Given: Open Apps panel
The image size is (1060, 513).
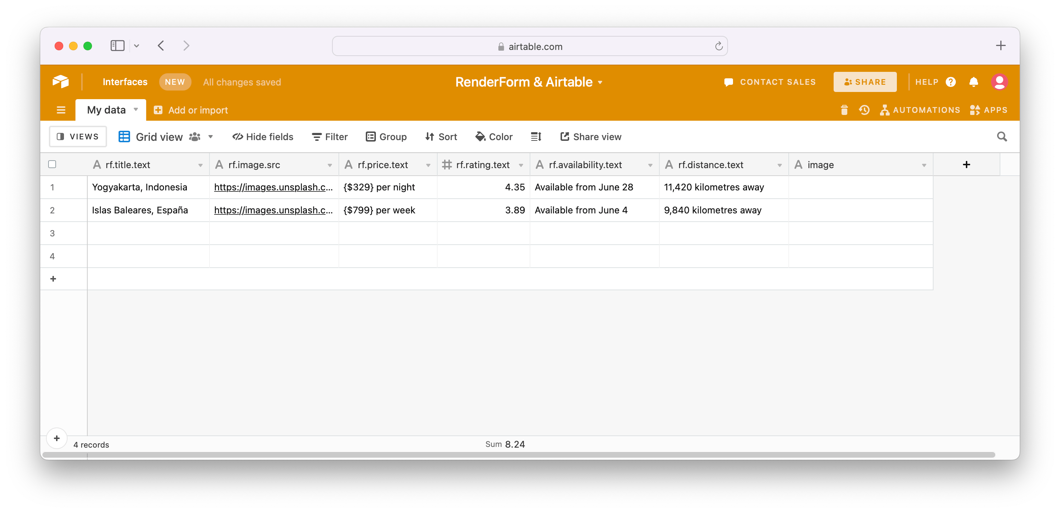Looking at the screenshot, I should [988, 110].
